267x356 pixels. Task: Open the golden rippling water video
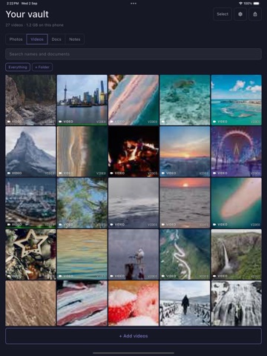(82, 254)
